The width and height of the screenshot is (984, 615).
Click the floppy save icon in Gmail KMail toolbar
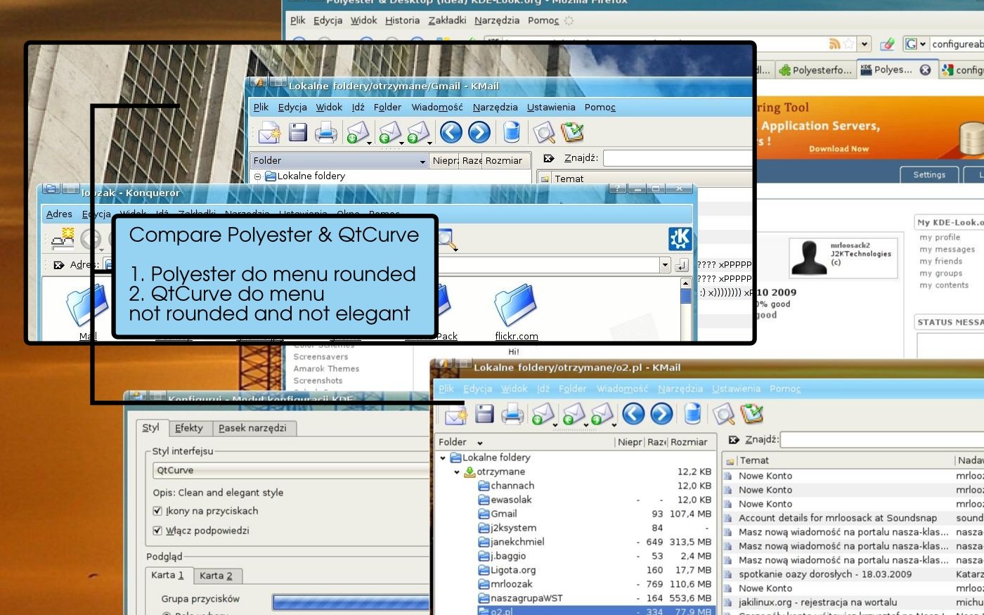click(298, 132)
